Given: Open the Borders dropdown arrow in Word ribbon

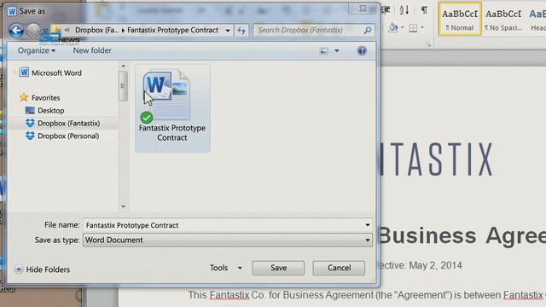Looking at the screenshot, I should [422, 28].
